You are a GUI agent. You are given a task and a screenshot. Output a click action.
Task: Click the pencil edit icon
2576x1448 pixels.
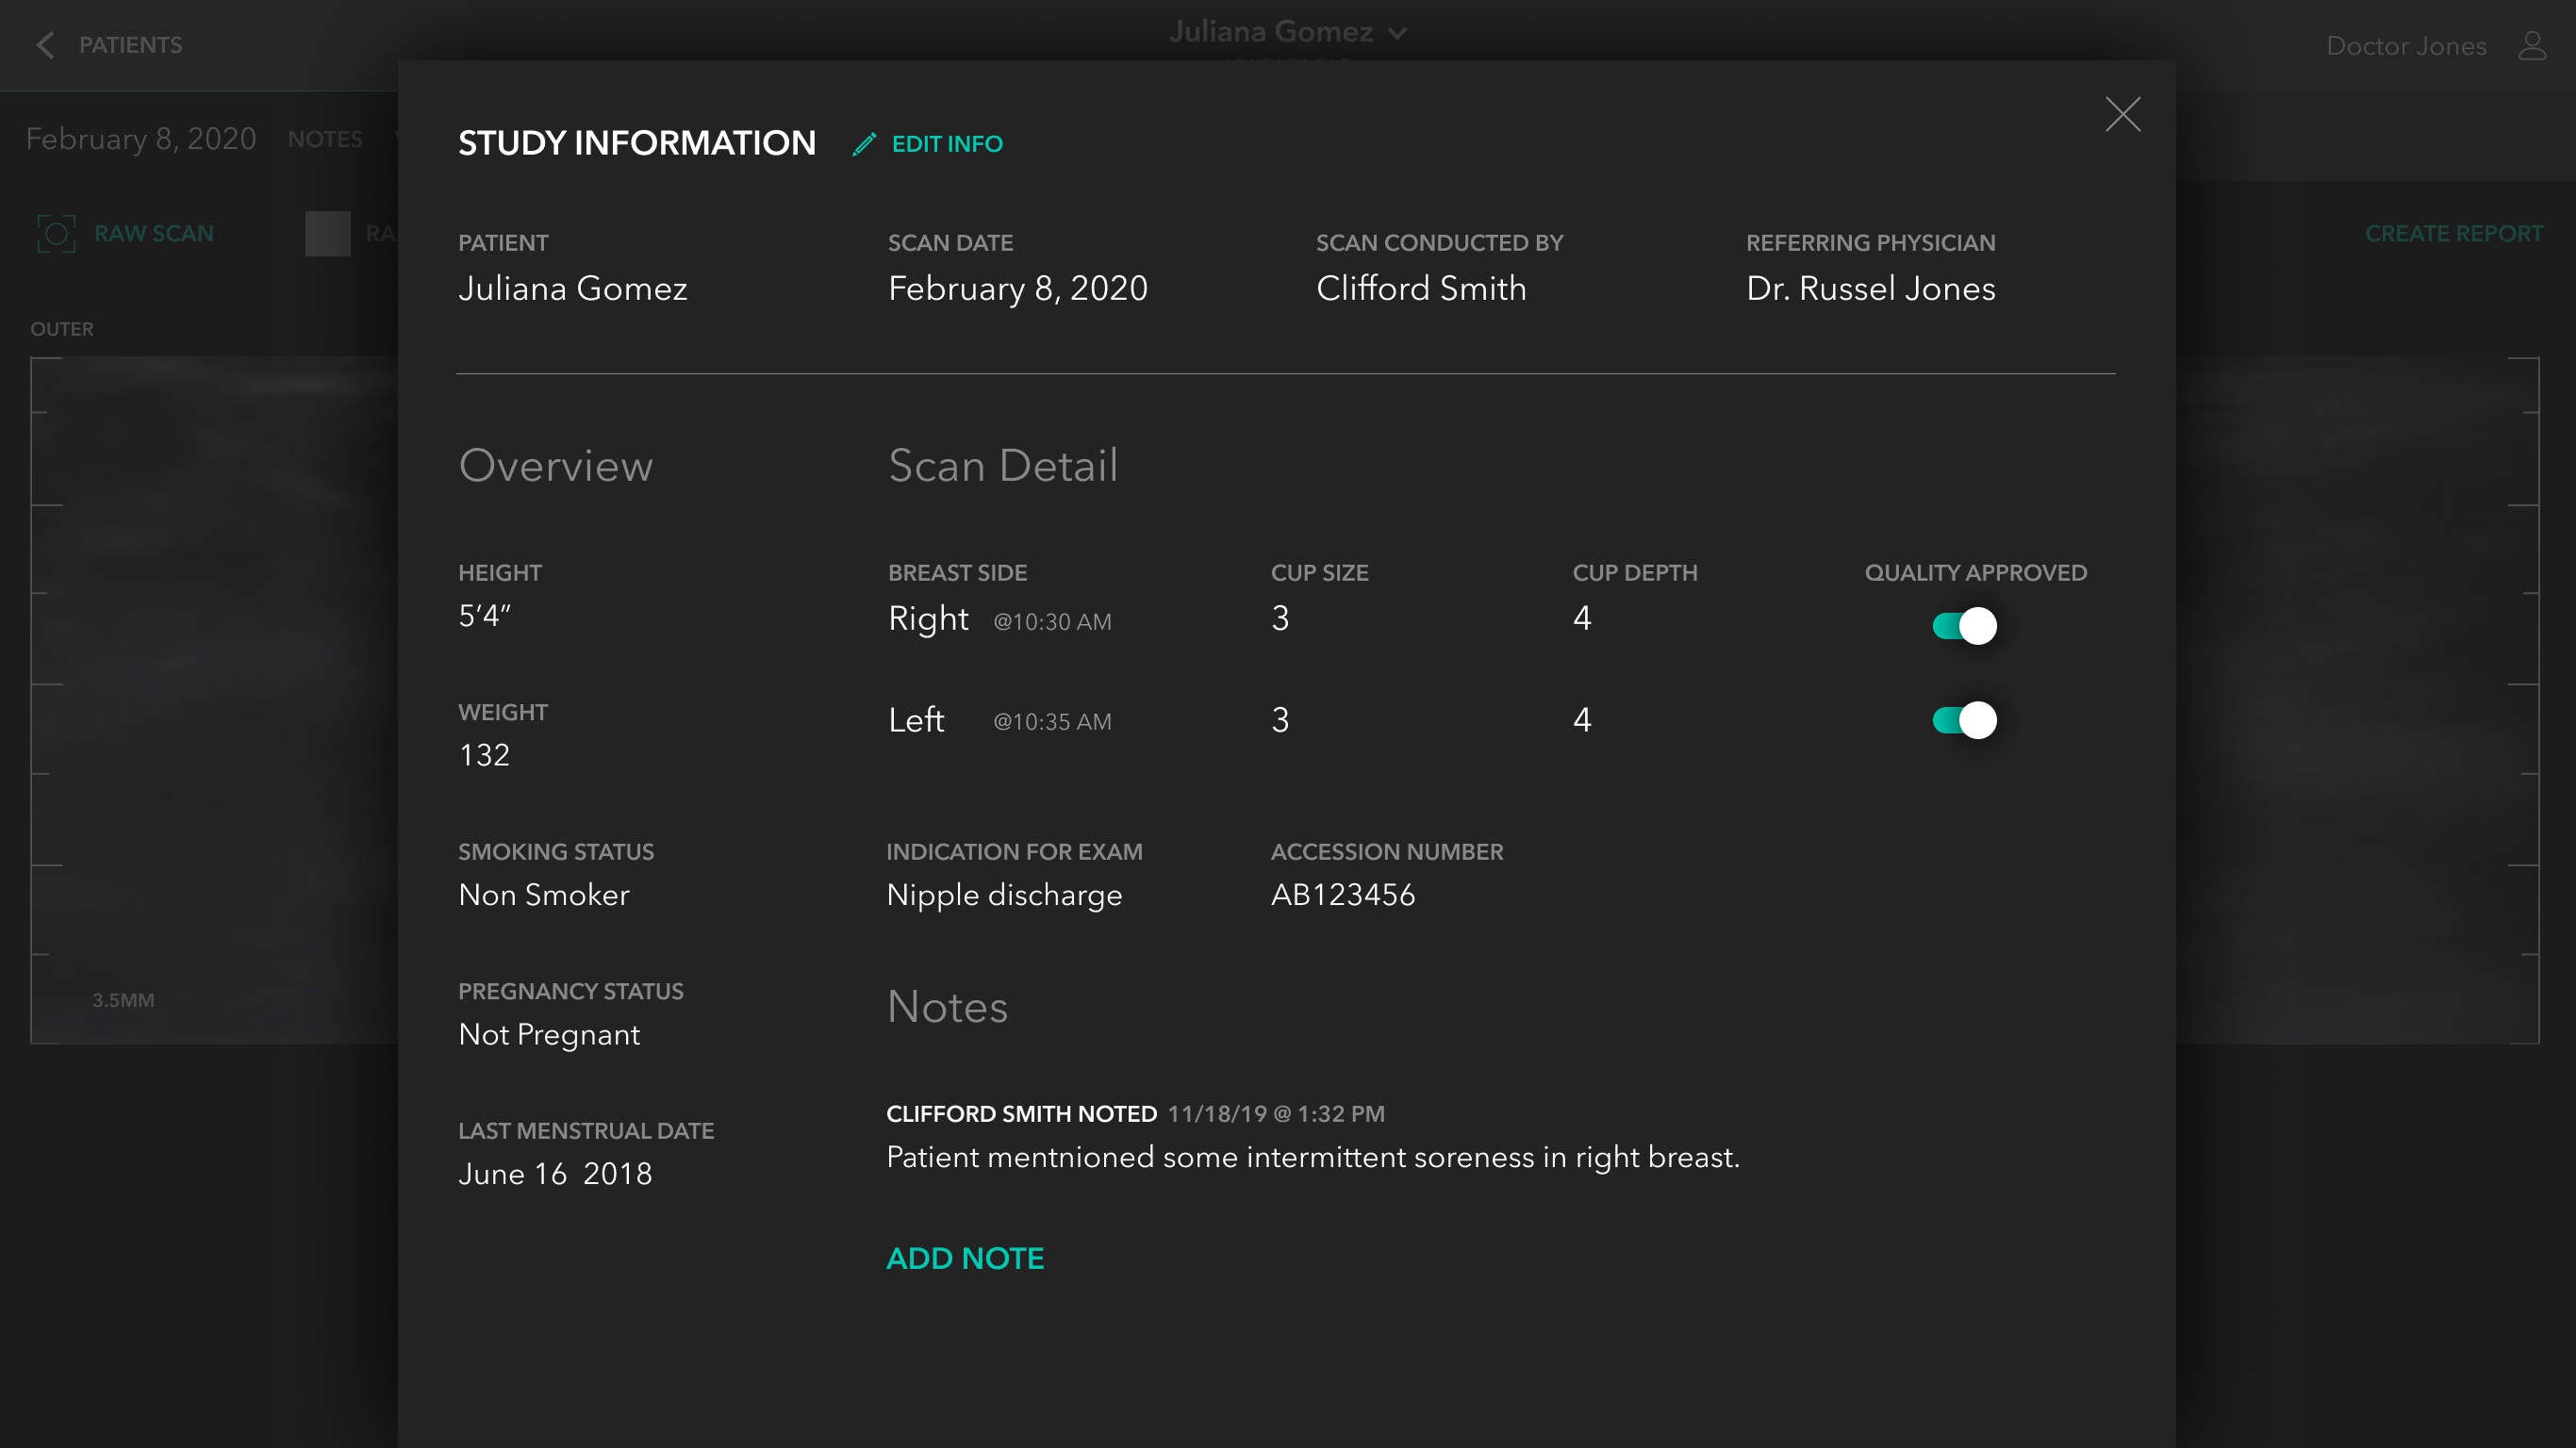[864, 144]
